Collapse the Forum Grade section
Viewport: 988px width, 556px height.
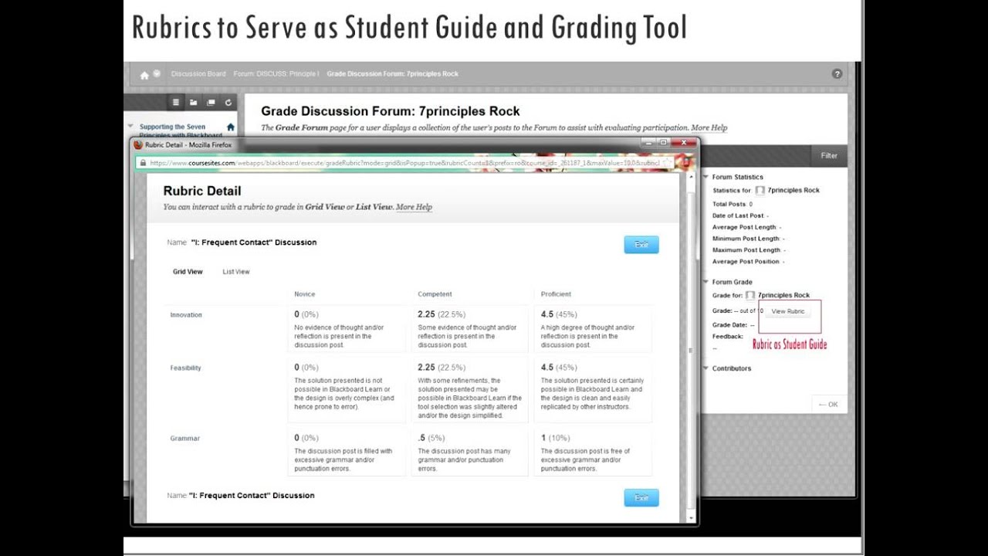coord(705,281)
